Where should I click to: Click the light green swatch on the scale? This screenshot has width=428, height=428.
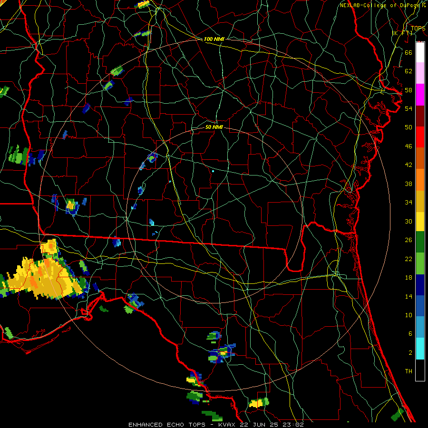[420, 263]
